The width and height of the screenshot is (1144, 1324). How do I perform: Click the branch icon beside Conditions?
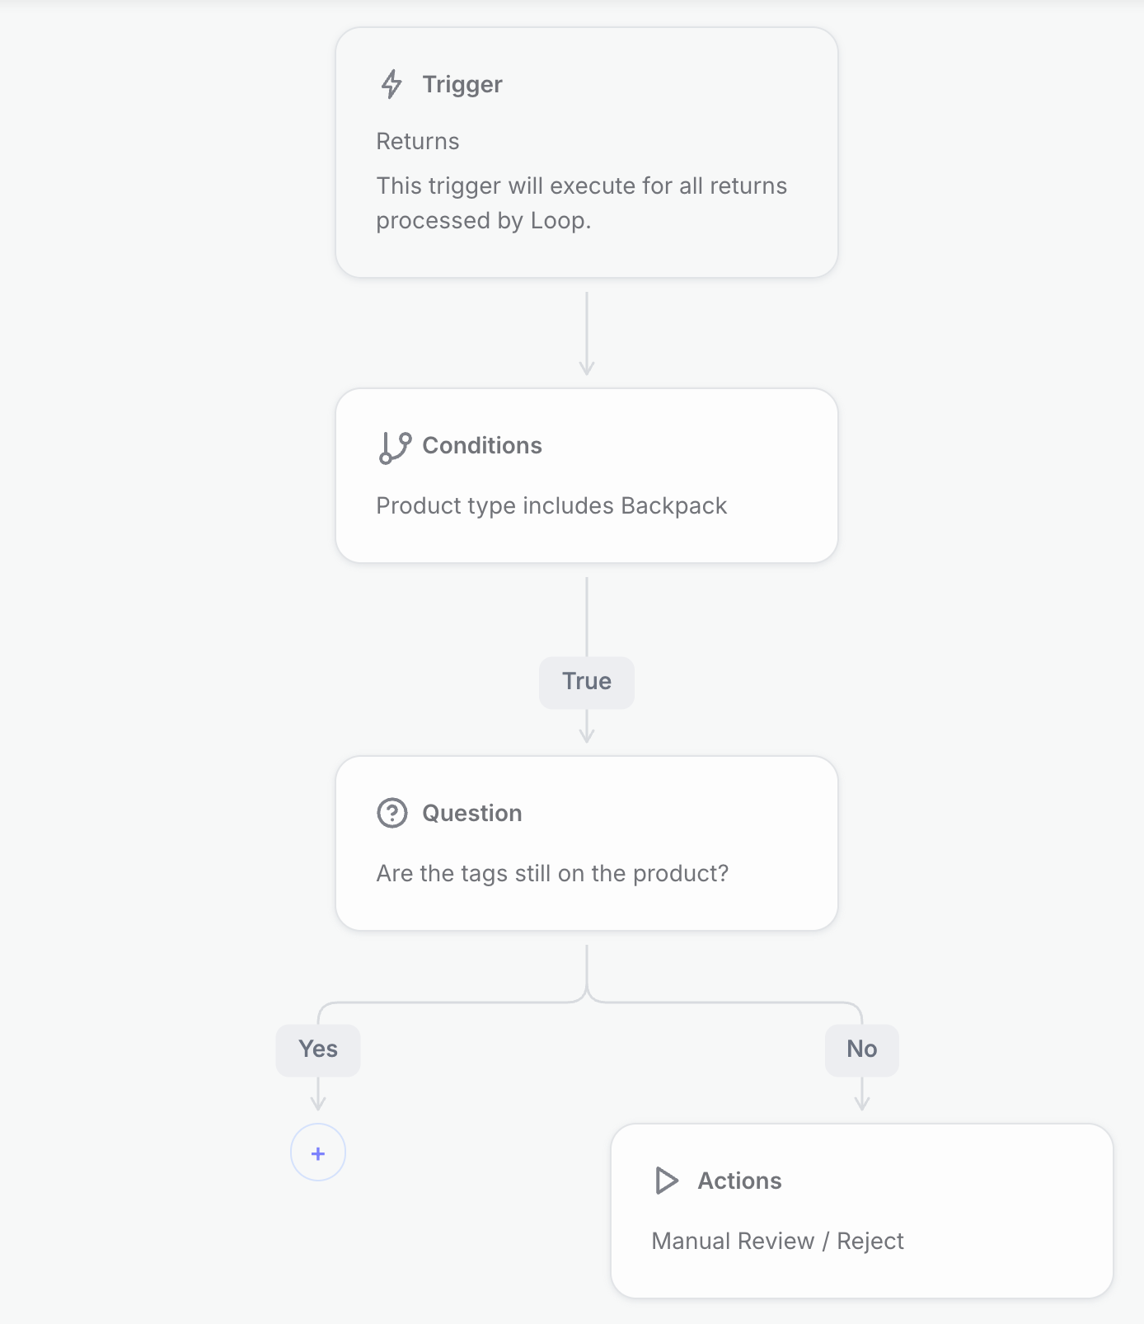pyautogui.click(x=395, y=448)
